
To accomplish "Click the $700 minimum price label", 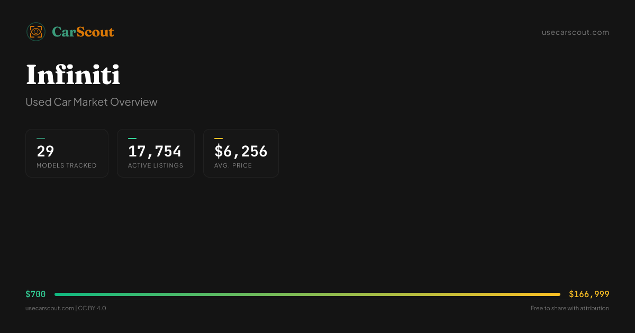I will 35,294.
